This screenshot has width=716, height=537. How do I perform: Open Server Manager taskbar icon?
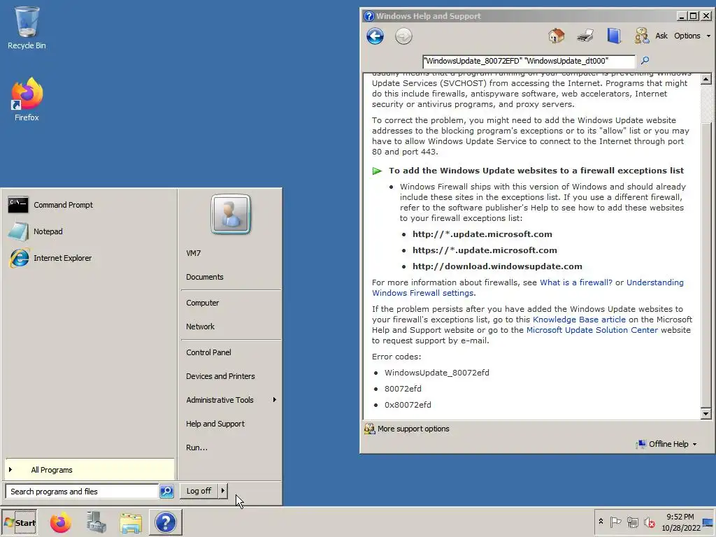(96, 522)
